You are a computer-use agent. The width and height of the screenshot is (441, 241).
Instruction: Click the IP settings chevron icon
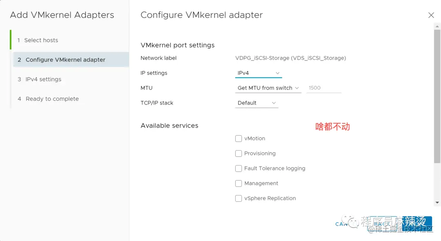(x=277, y=73)
